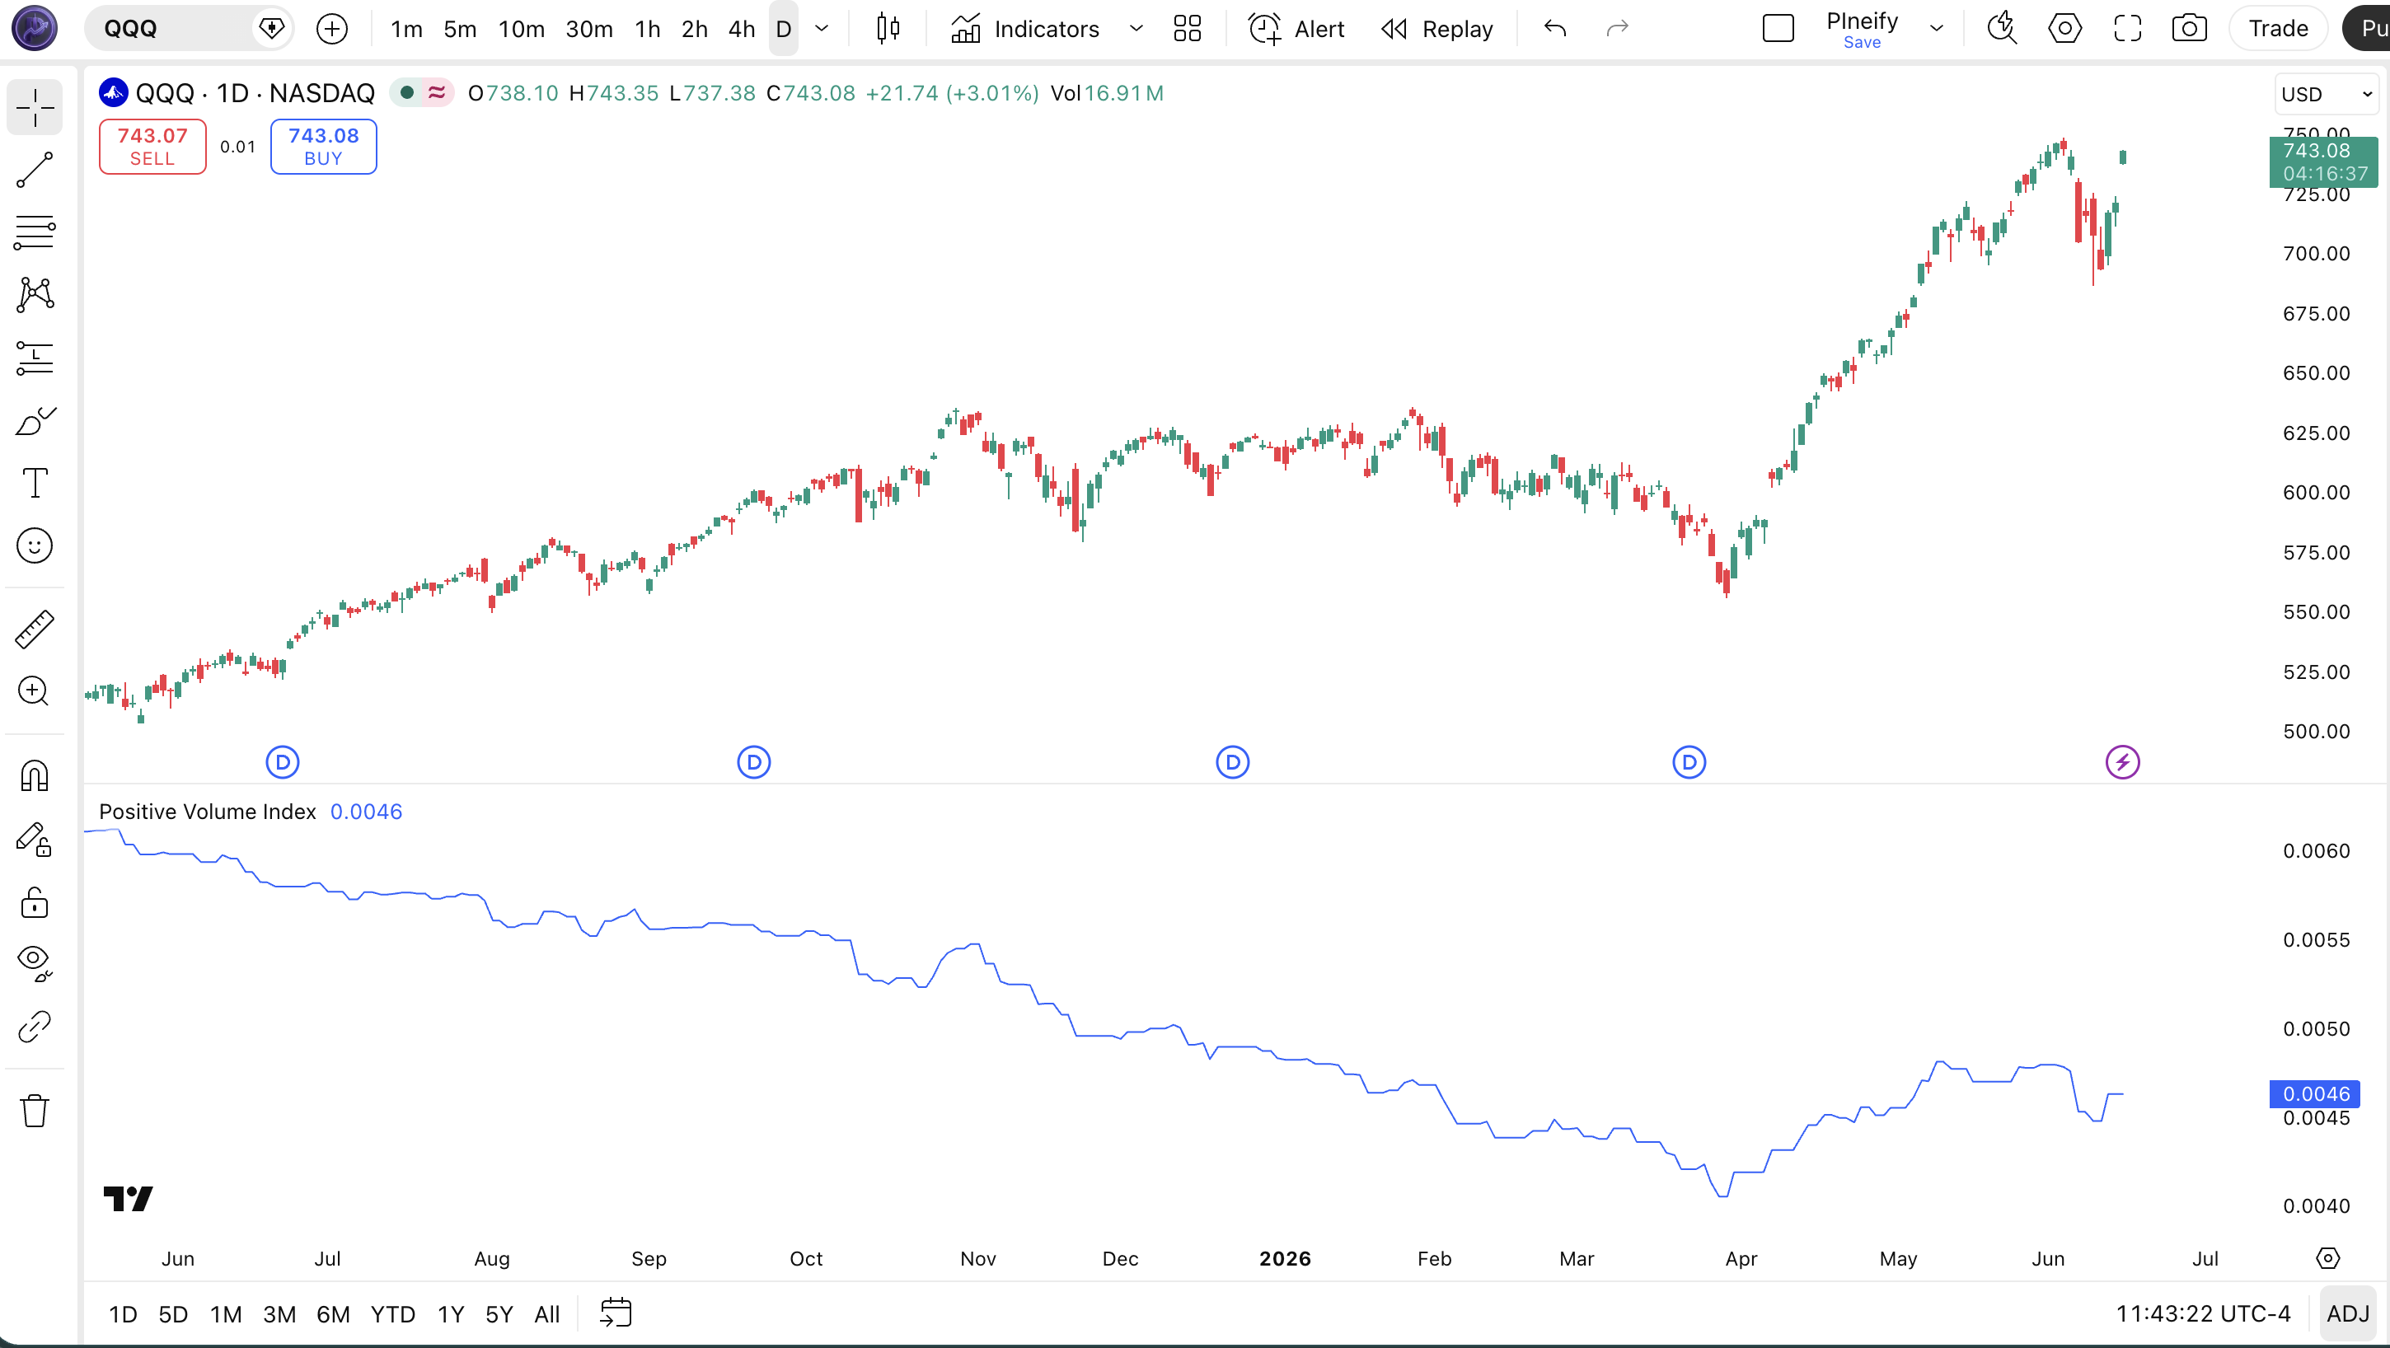Toggle magnet mode snapping
This screenshot has height=1348, width=2390.
(x=35, y=775)
